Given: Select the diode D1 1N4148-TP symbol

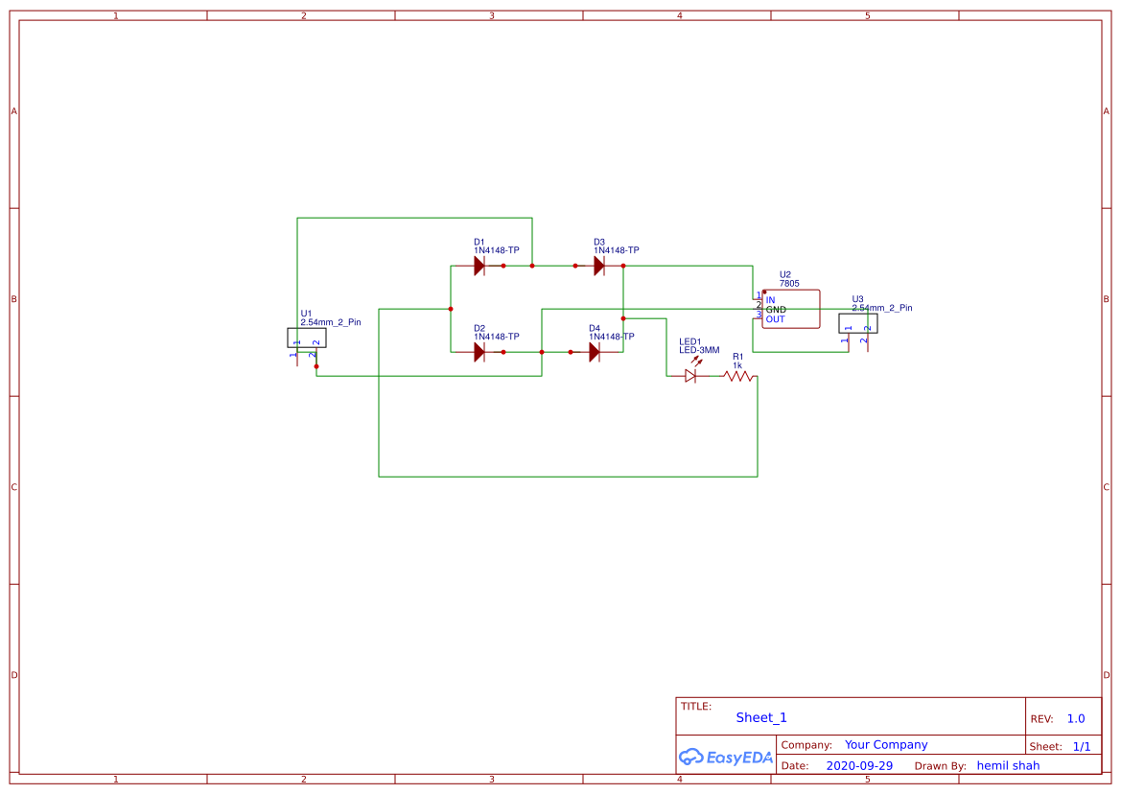Looking at the screenshot, I should click(x=479, y=265).
